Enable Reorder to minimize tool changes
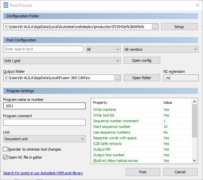Screen dimensions: 203x180 (x=5, y=149)
